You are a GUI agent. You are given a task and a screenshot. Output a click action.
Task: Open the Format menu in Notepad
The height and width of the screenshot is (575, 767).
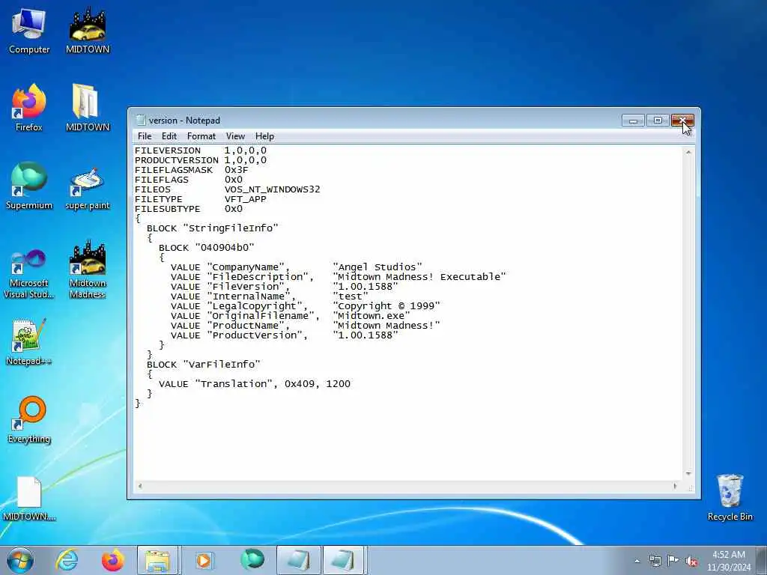201,136
